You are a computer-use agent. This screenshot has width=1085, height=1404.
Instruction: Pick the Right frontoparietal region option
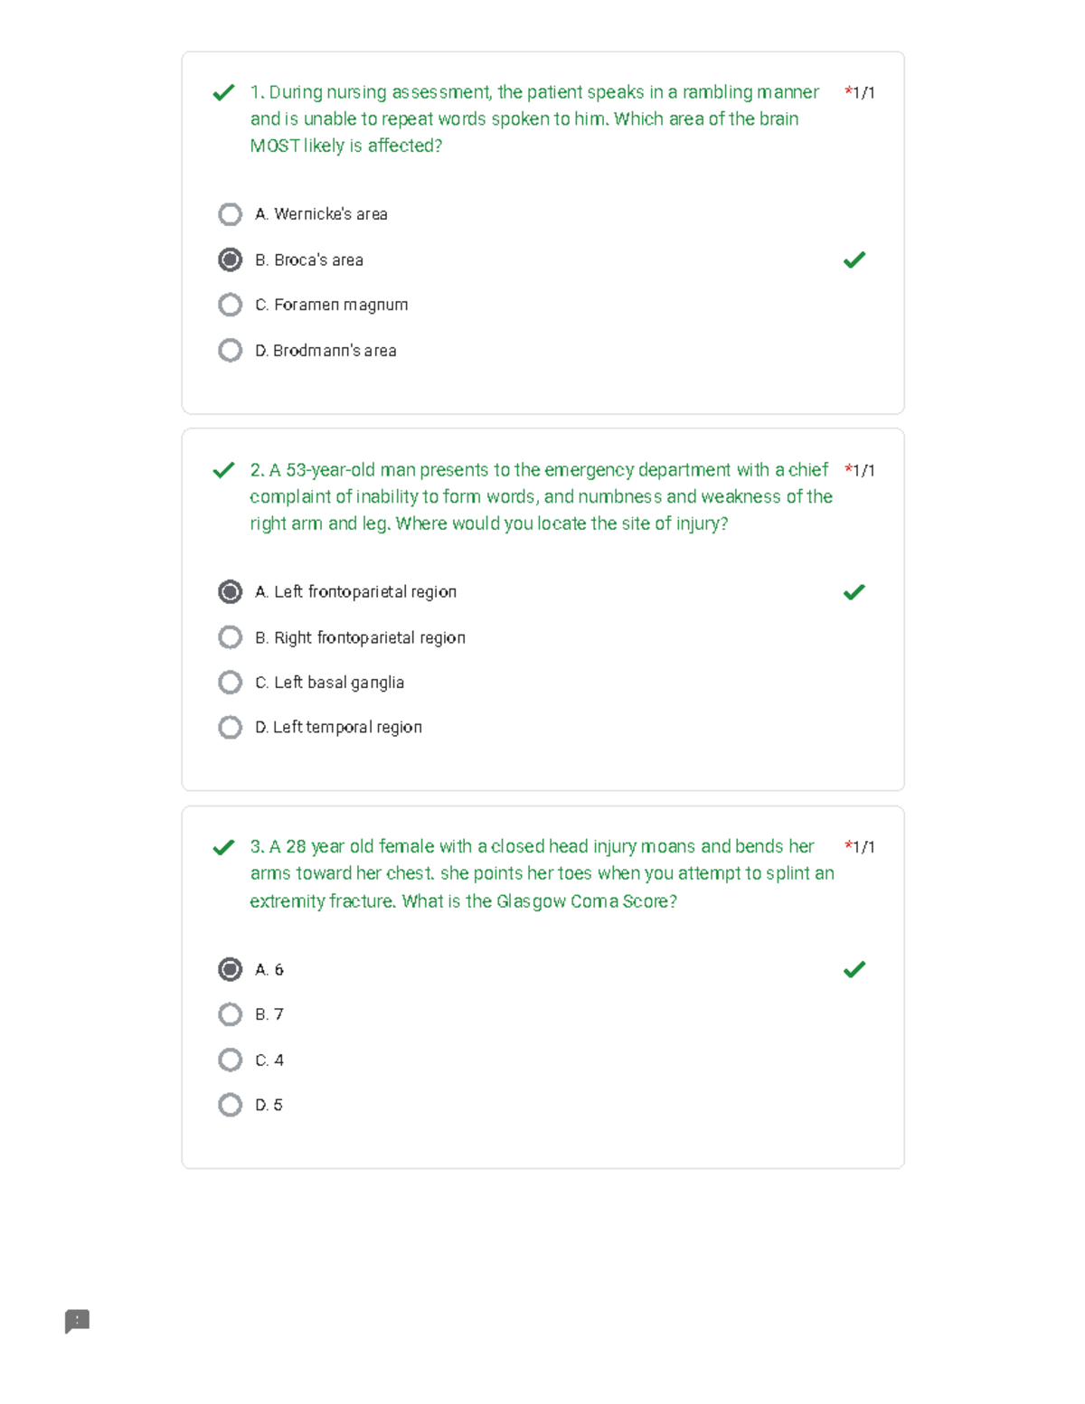(x=231, y=637)
